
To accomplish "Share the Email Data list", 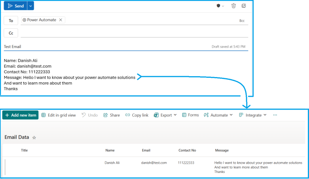I will pos(111,115).
